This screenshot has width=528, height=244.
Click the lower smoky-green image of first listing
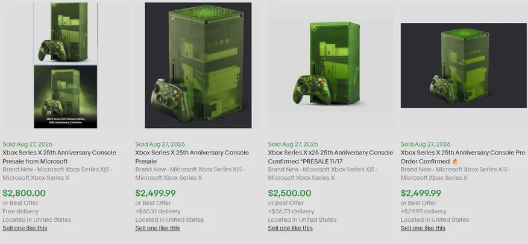pyautogui.click(x=65, y=97)
